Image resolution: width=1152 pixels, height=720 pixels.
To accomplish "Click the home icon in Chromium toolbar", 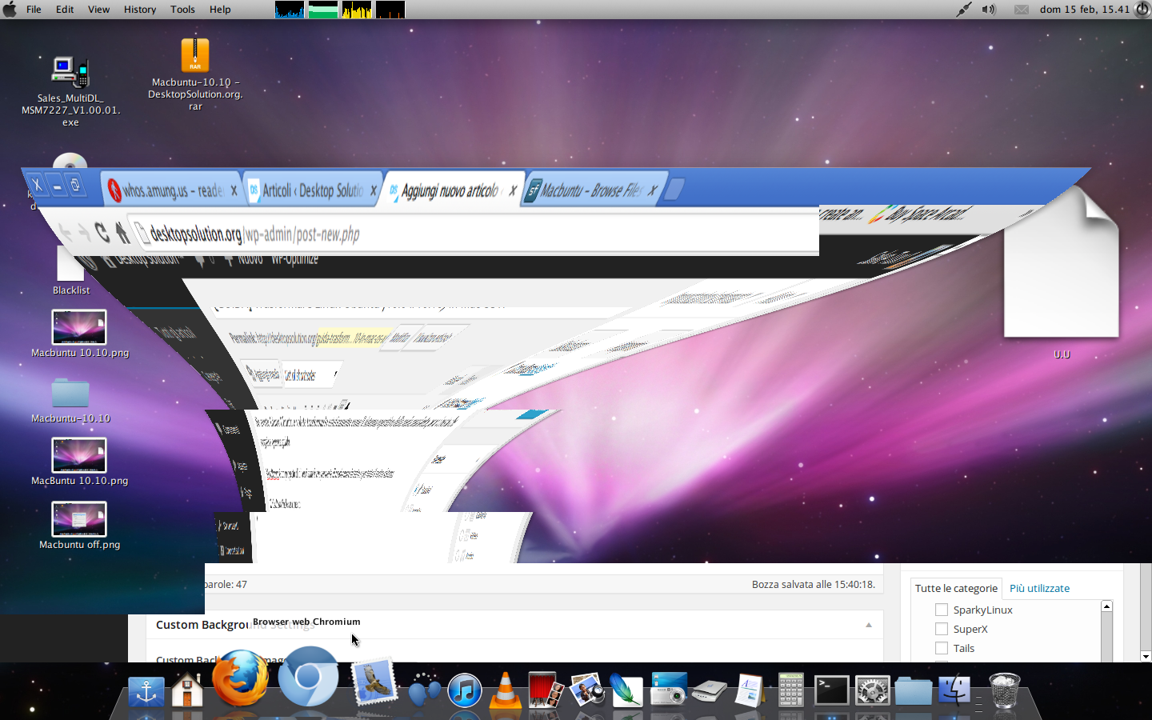I will (122, 232).
